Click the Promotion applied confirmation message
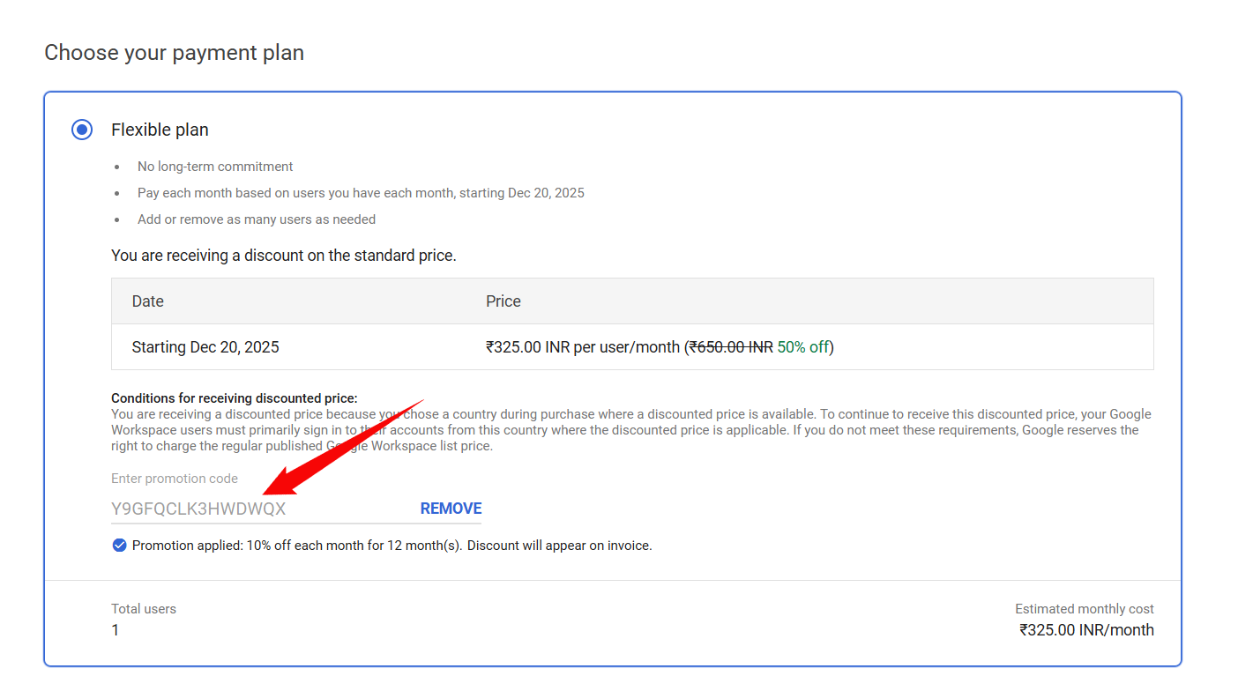This screenshot has height=676, width=1253. (392, 545)
